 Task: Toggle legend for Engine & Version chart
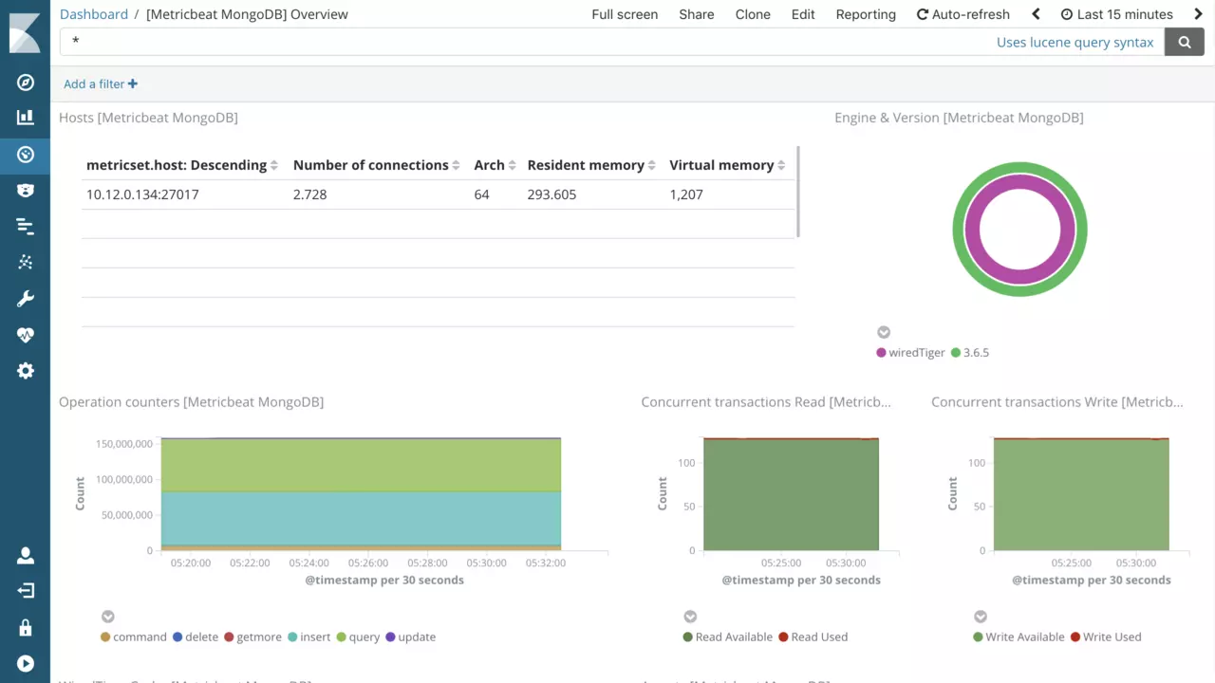click(884, 332)
